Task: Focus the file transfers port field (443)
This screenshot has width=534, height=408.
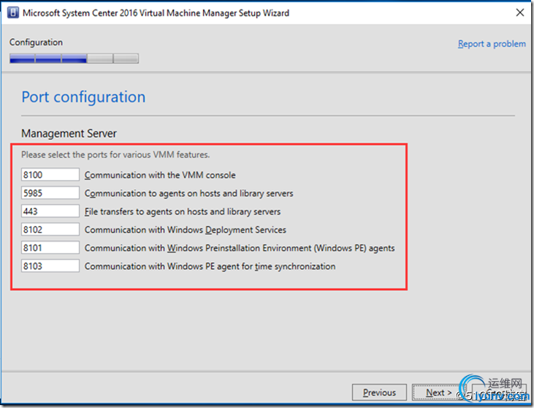Action: coord(50,212)
